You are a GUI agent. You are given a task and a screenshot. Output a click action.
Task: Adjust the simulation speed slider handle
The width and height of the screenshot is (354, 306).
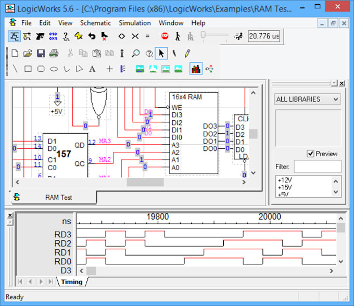(203, 35)
